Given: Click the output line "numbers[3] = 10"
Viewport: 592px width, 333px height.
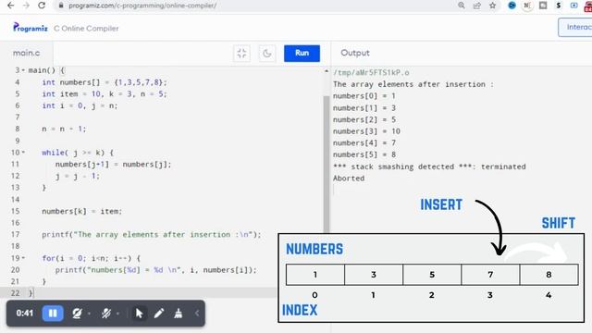Looking at the screenshot, I should 366,131.
